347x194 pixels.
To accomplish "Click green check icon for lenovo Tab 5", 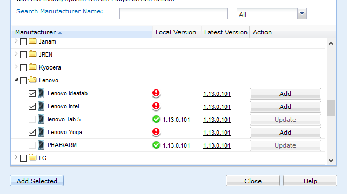I will (x=156, y=120).
